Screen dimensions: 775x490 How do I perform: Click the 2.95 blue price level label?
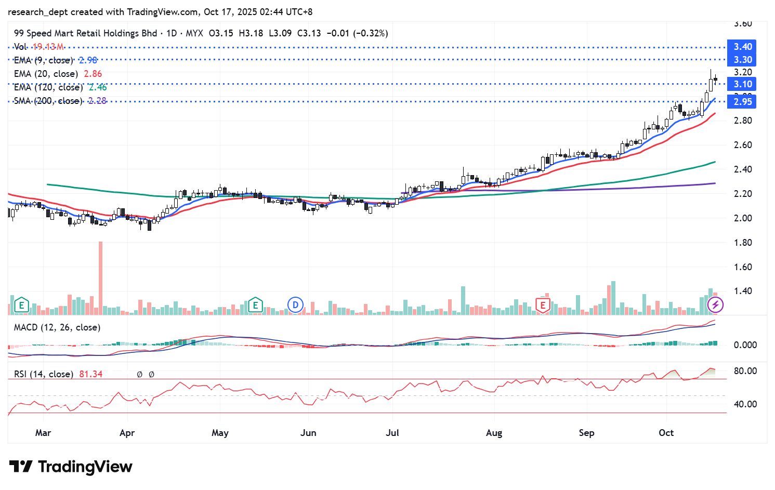click(742, 102)
